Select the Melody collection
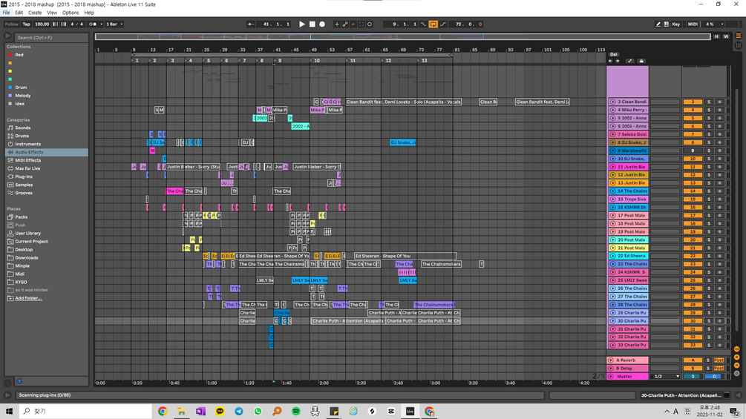Image resolution: width=746 pixels, height=419 pixels. [23, 96]
